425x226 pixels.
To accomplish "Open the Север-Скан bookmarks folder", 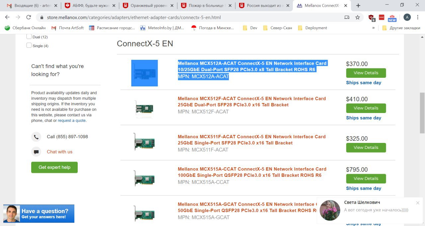I will [277, 28].
